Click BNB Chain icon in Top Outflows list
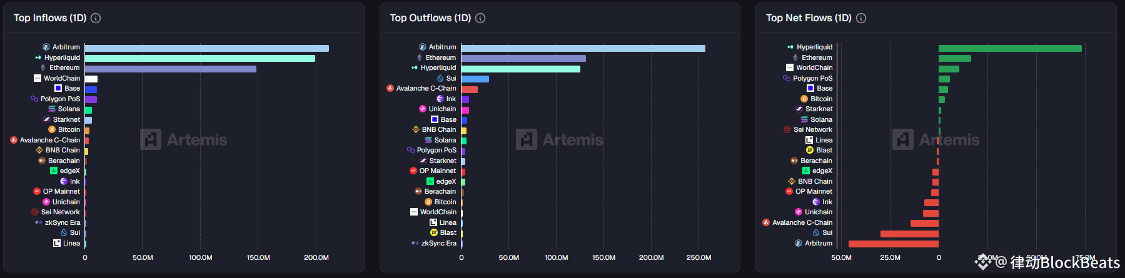The image size is (1125, 278). pos(416,129)
